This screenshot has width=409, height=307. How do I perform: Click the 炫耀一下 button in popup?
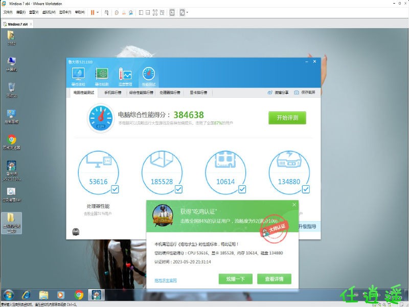(236, 279)
